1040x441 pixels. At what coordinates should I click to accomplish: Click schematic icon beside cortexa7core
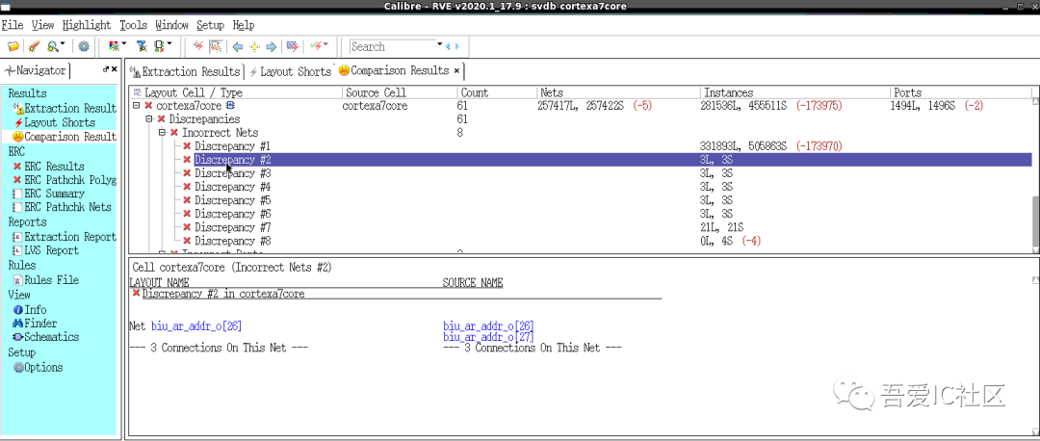(230, 106)
